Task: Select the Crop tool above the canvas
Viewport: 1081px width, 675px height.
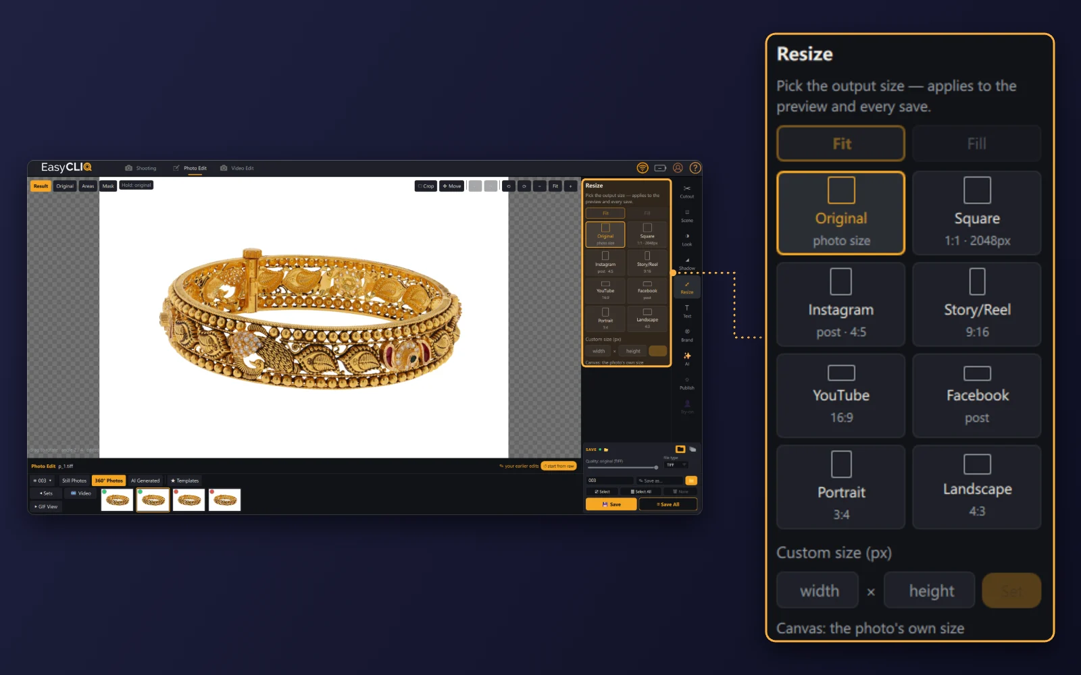Action: coord(426,186)
